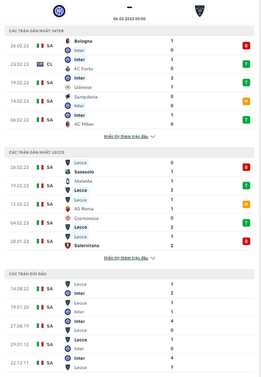Click the Sampdoria crest icon
This screenshot has width=261, height=377.
pos(68,97)
